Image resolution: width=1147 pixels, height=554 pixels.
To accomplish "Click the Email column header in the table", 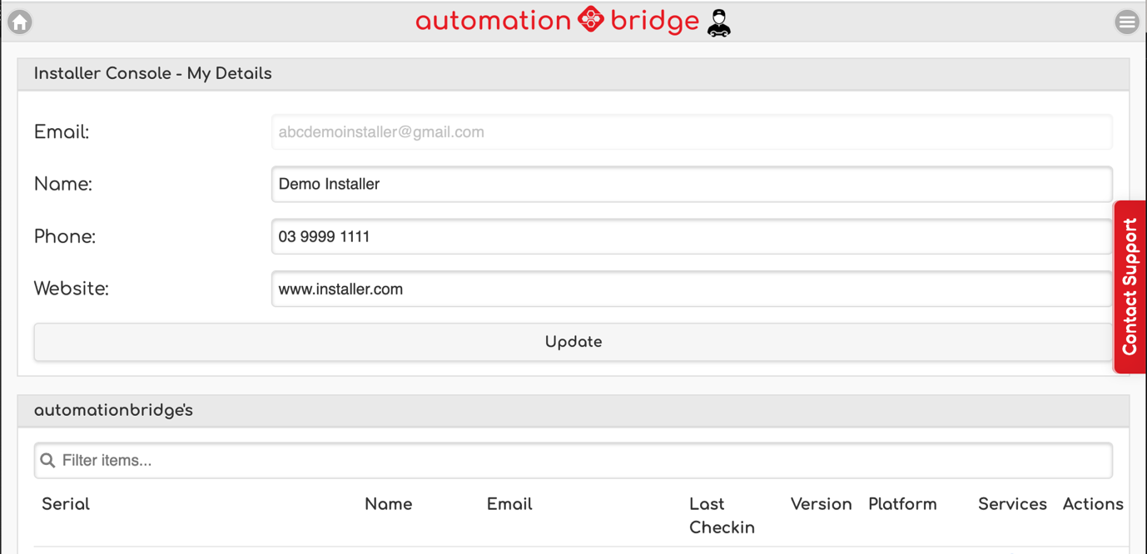I will (x=509, y=504).
